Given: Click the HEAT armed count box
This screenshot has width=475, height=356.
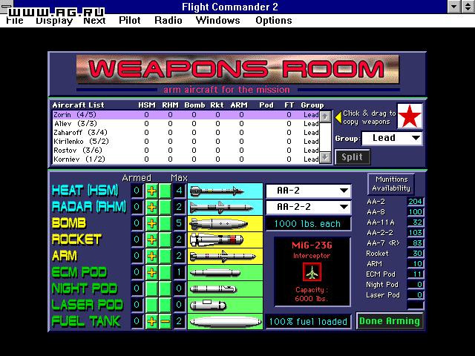Looking at the screenshot, I should [137, 191].
